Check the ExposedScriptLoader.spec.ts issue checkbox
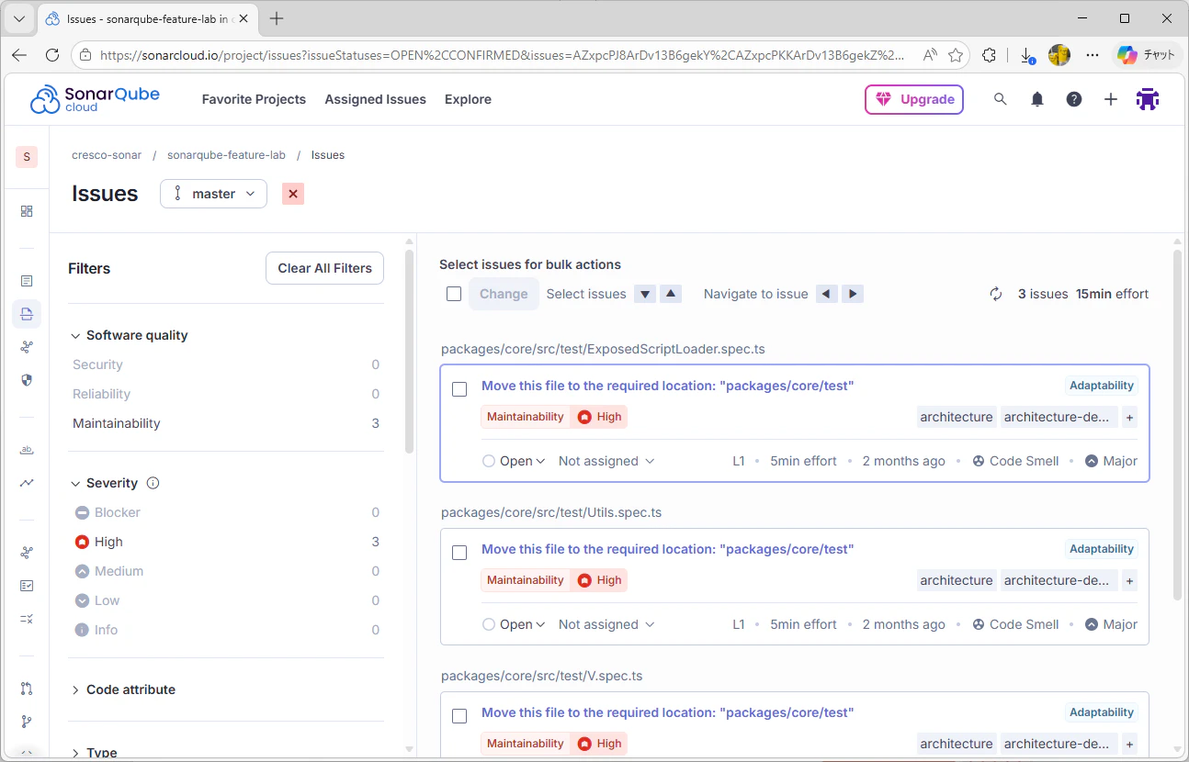The height and width of the screenshot is (762, 1189). (x=459, y=389)
